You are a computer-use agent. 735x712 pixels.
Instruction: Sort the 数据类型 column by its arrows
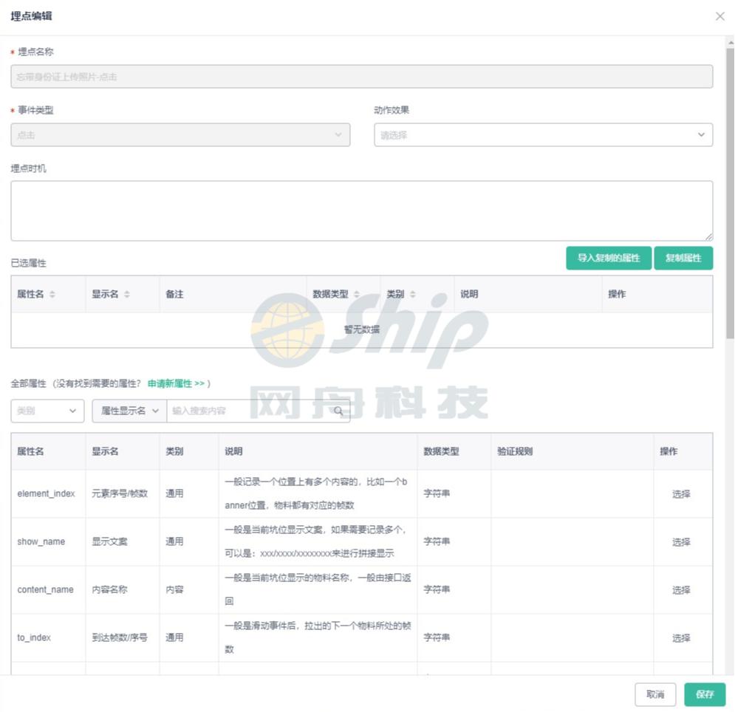point(356,293)
